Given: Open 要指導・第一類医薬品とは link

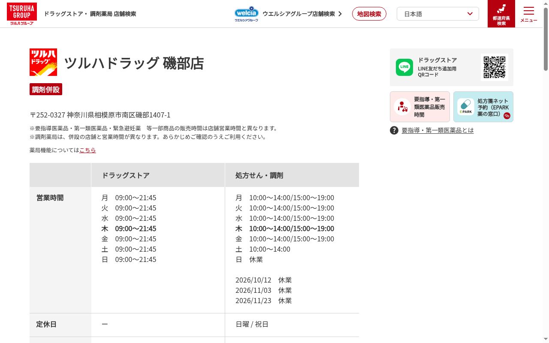Looking at the screenshot, I should click(x=437, y=130).
